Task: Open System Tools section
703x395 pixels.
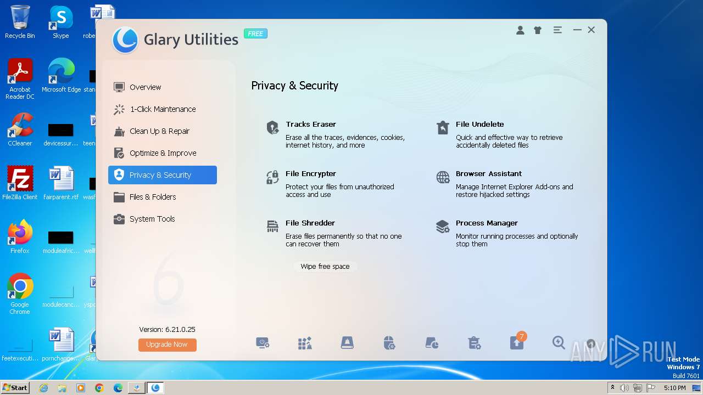Action: pyautogui.click(x=163, y=219)
